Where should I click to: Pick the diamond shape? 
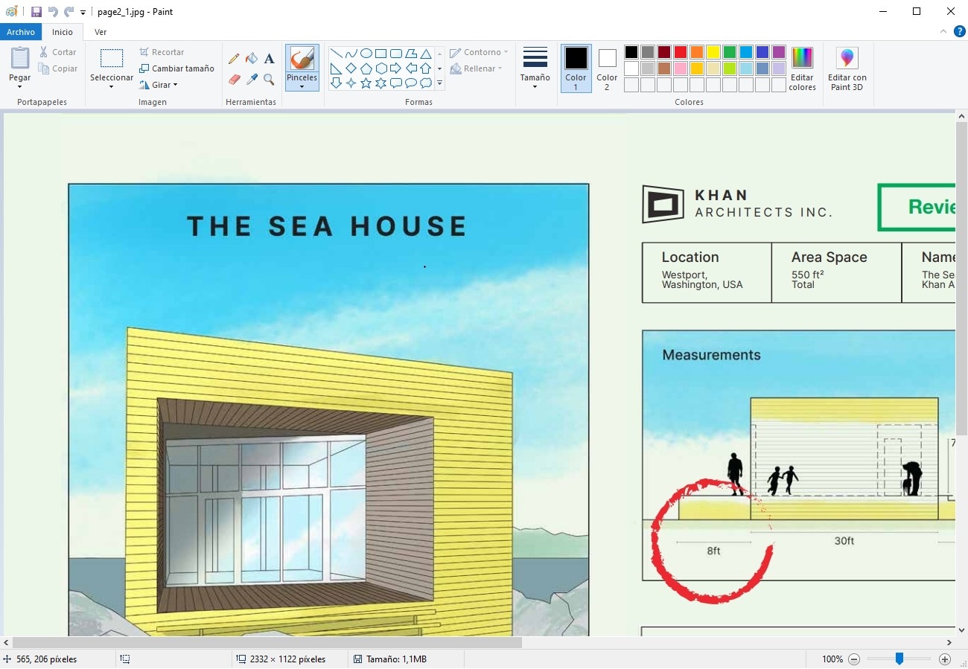pyautogui.click(x=351, y=68)
